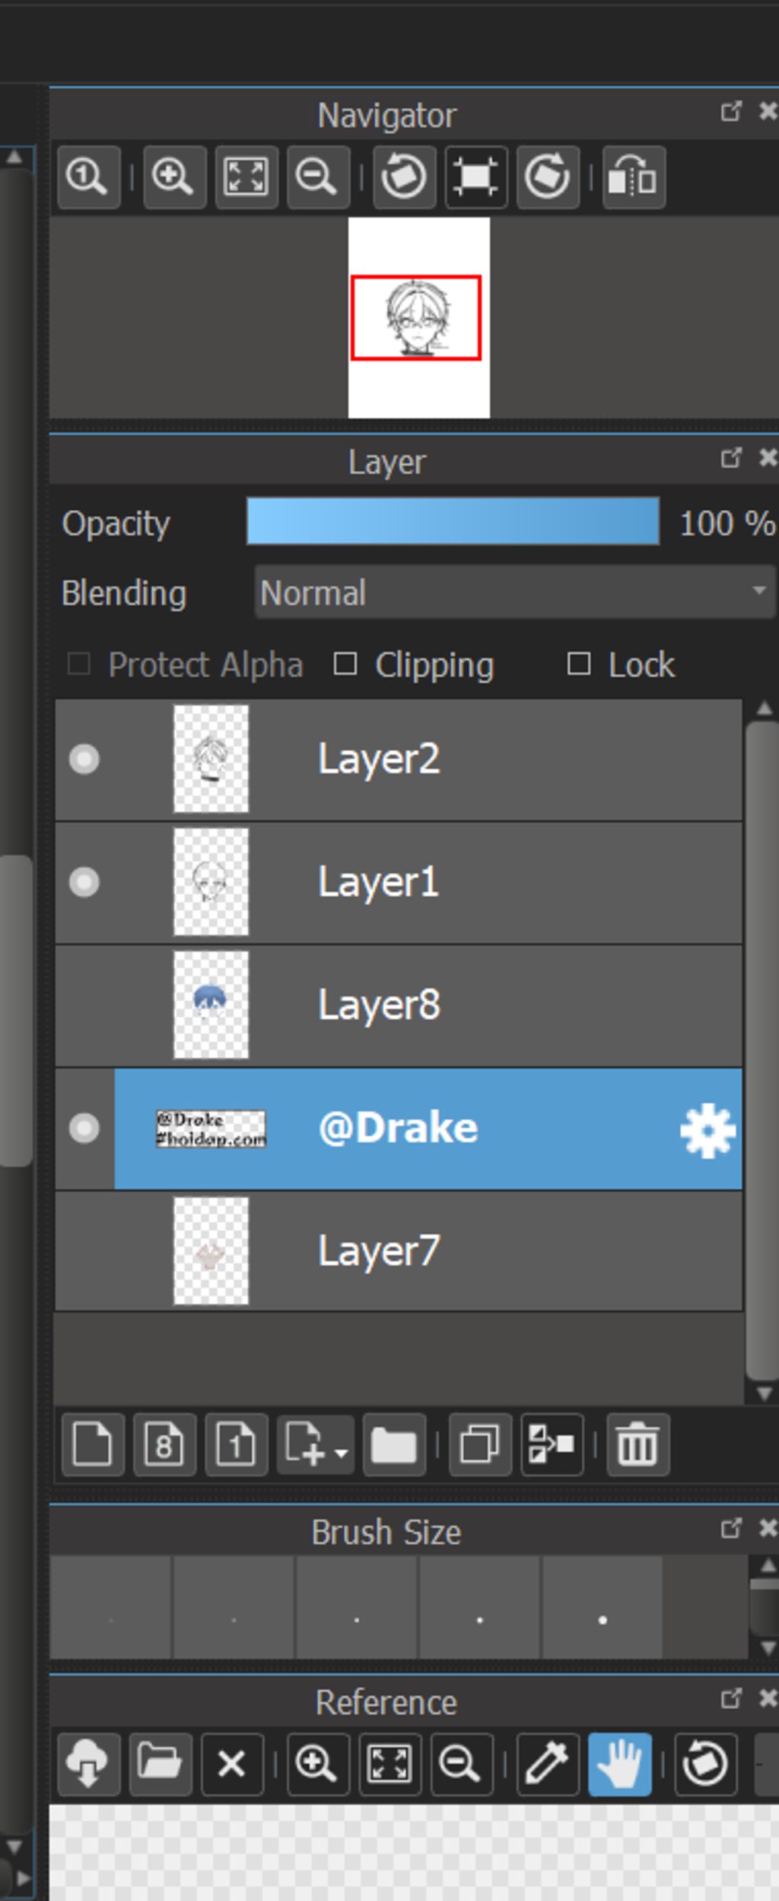The image size is (779, 1901).
Task: Tick the Lock checkbox
Action: (x=579, y=664)
